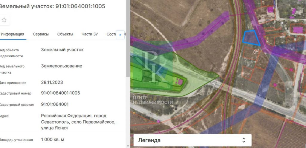This screenshot has width=306, height=148.
Task: Toggle the Легенда up-down chevron
Action: (x=244, y=140)
